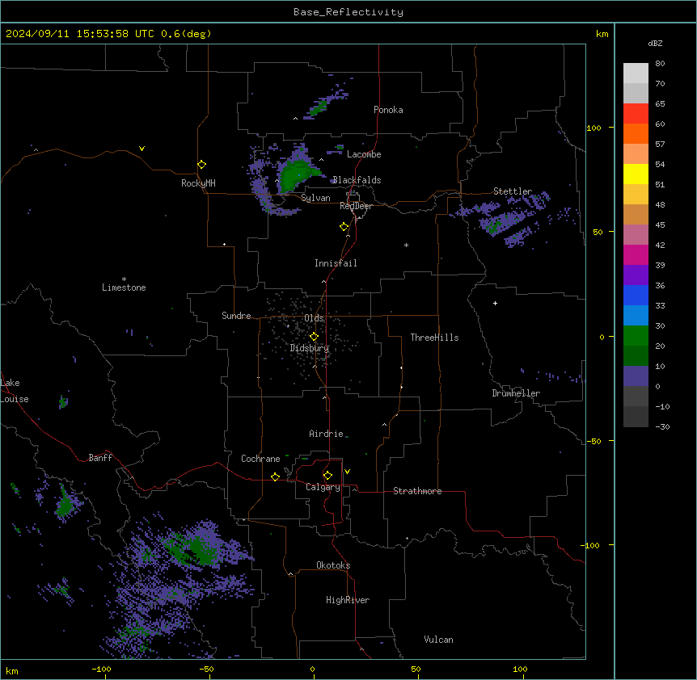Select the Limestone label
This screenshot has width=697, height=680.
pyautogui.click(x=124, y=288)
